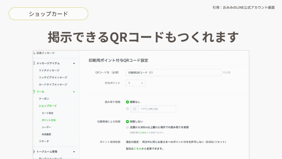Select the date-limited expiry radio button

[x=128, y=109]
